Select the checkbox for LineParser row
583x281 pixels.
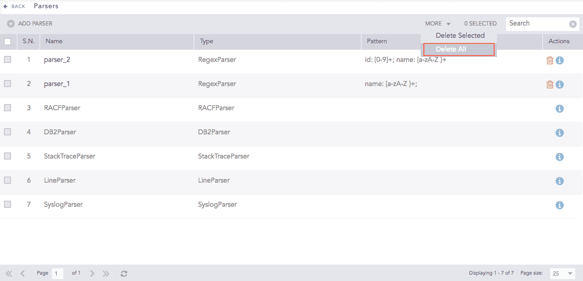point(7,181)
